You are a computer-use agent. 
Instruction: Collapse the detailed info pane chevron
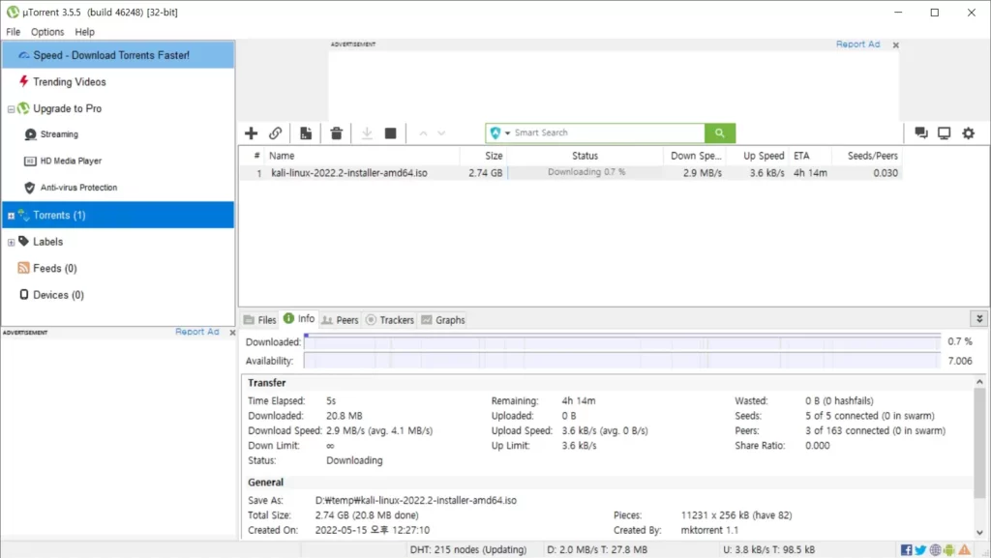(979, 319)
